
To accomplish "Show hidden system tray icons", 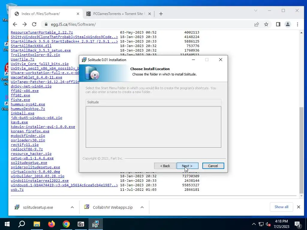I will pos(254,224).
